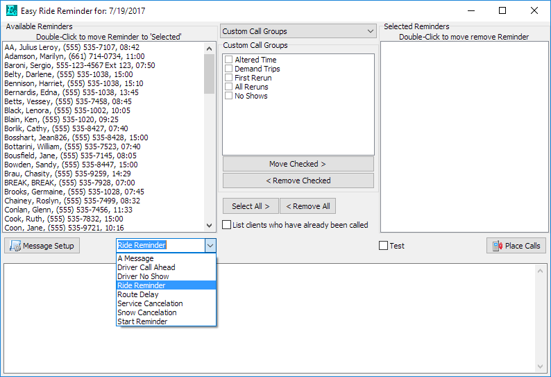This screenshot has height=377, width=551.
Task: Choose Service Cancelation message type
Action: coord(166,303)
